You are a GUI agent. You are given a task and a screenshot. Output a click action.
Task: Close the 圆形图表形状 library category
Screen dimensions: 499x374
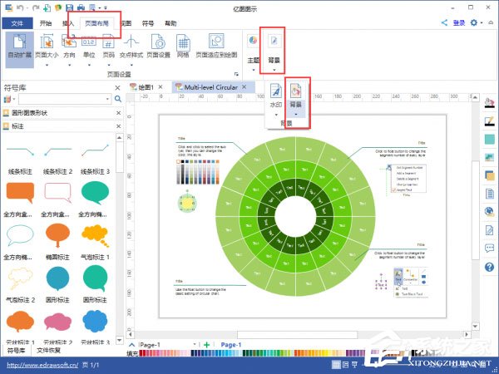coord(118,113)
